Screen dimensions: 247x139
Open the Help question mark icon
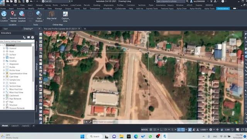(223, 1)
